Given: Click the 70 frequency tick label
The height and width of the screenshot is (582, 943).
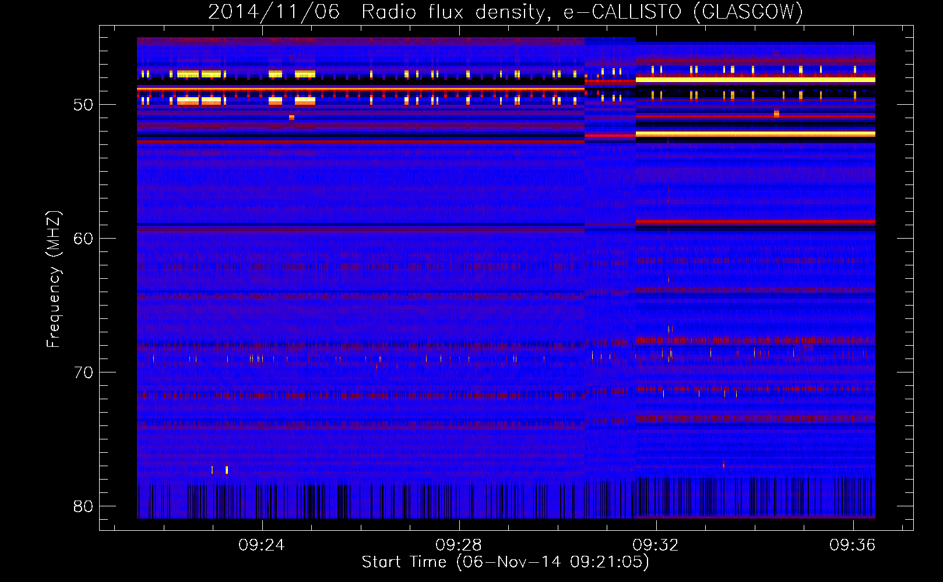Looking at the screenshot, I should (x=83, y=372).
